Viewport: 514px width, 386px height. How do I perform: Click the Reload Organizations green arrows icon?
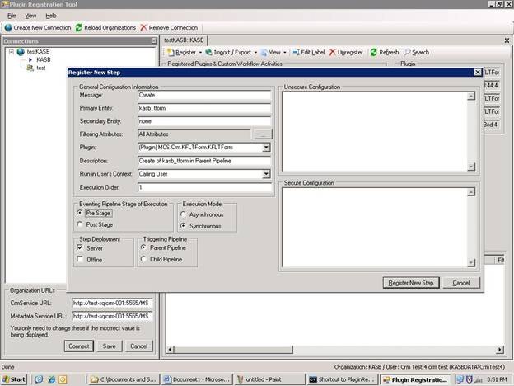coord(79,27)
